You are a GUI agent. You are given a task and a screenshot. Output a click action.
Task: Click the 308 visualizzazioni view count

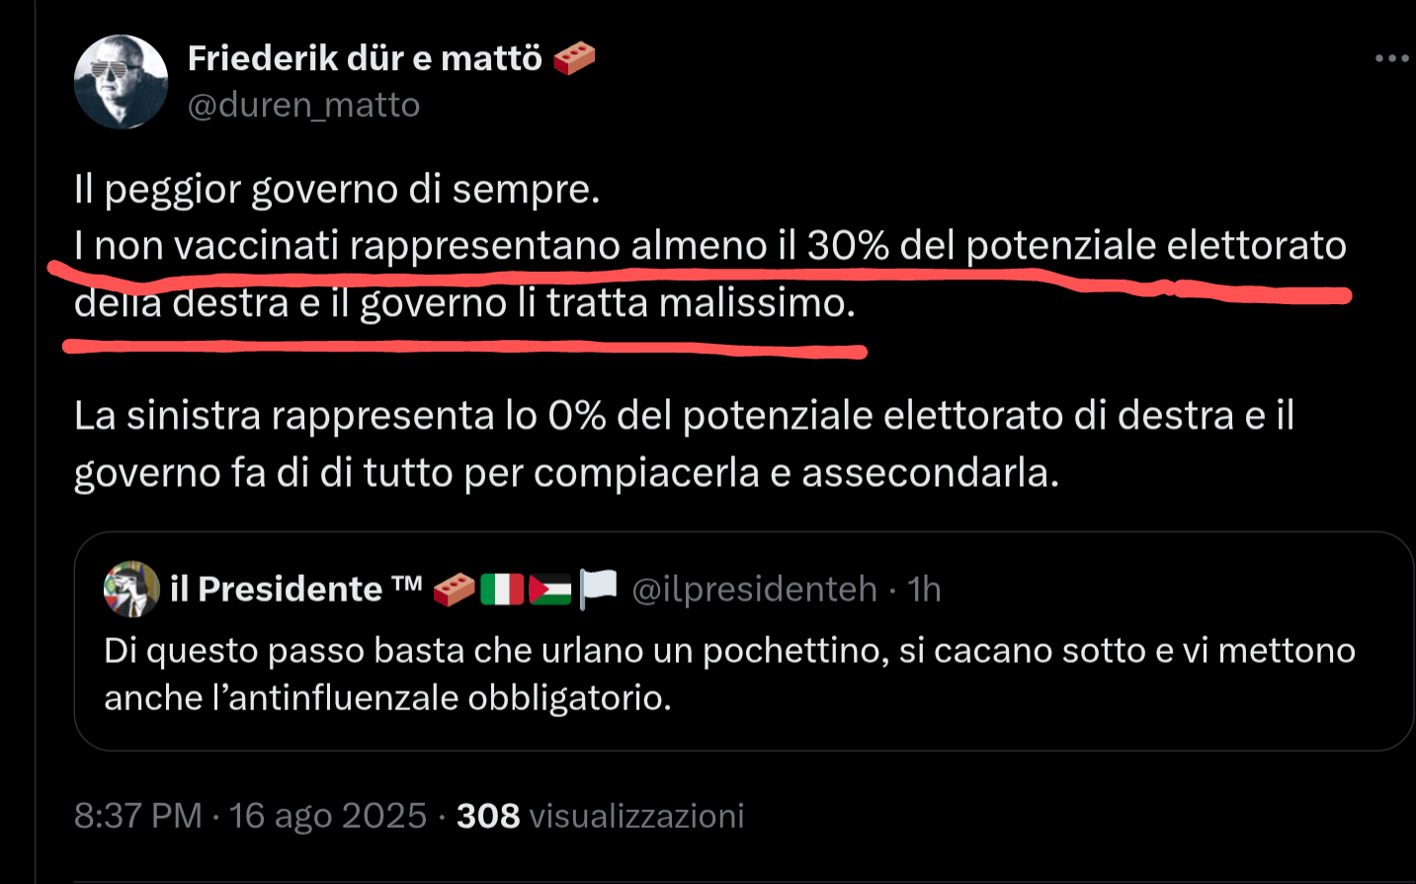coord(600,816)
